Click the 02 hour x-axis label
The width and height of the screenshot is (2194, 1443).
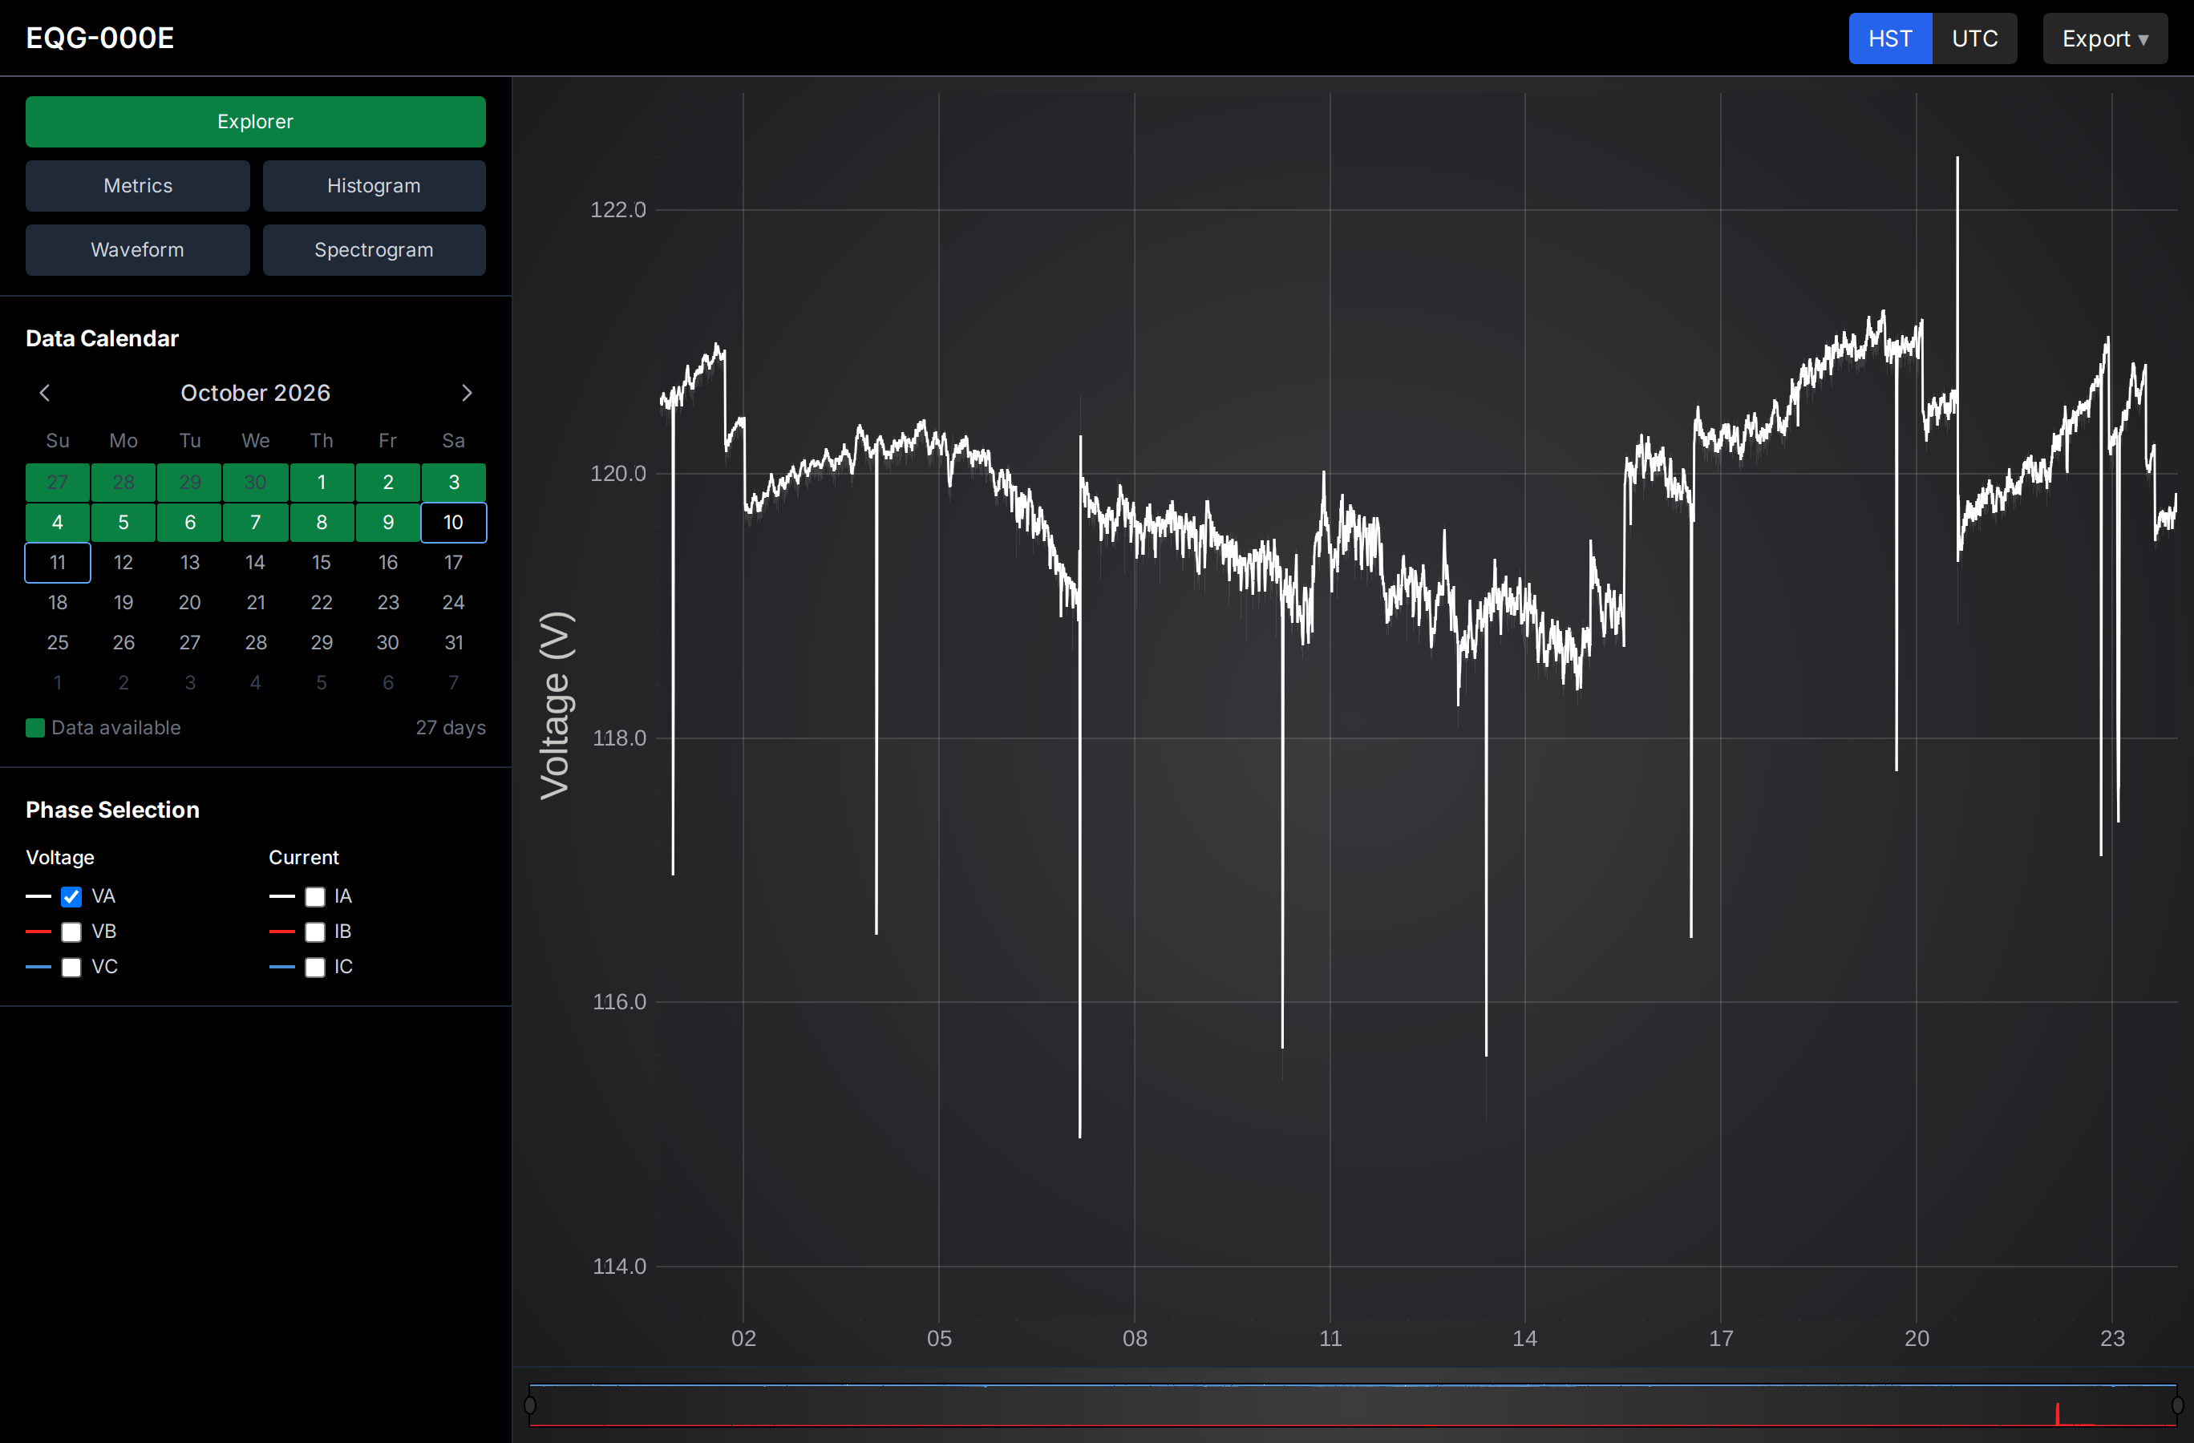(x=744, y=1338)
